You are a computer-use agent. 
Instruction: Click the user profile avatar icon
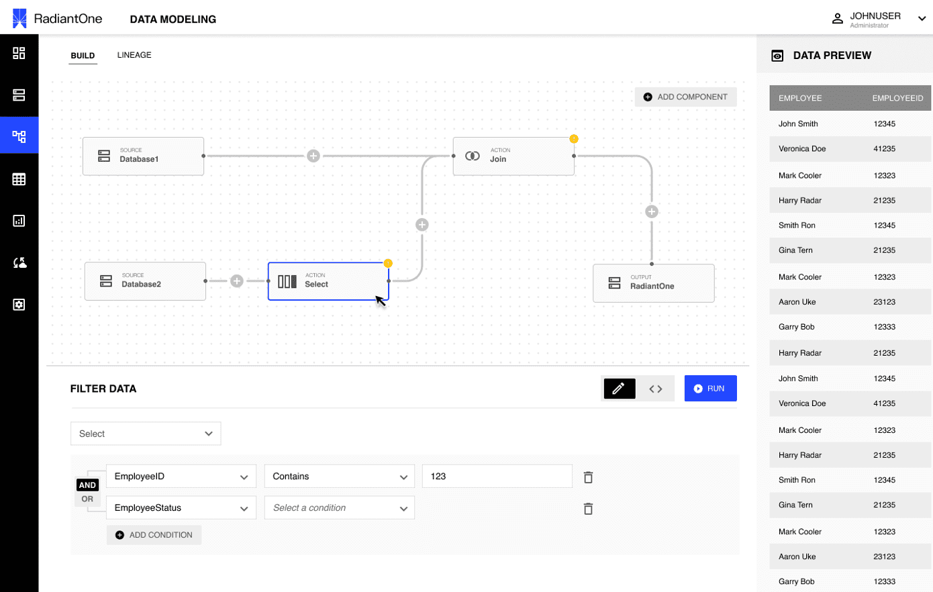(x=837, y=19)
